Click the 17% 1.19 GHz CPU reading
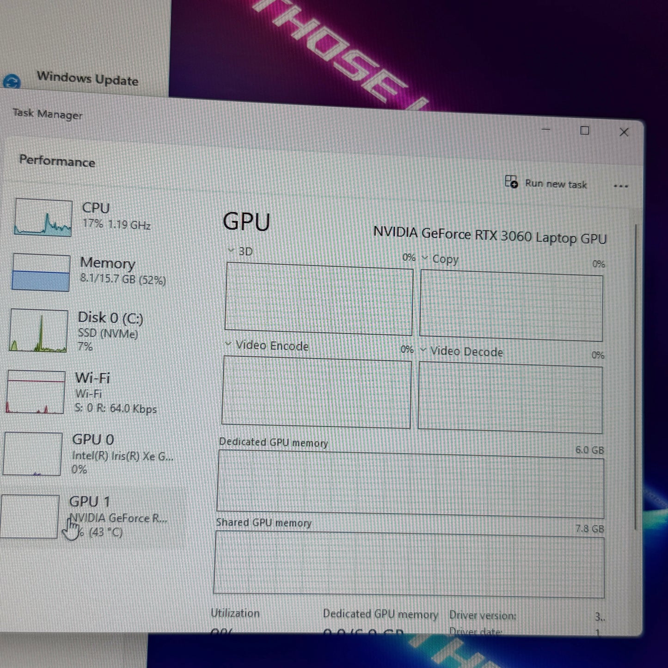 116,225
